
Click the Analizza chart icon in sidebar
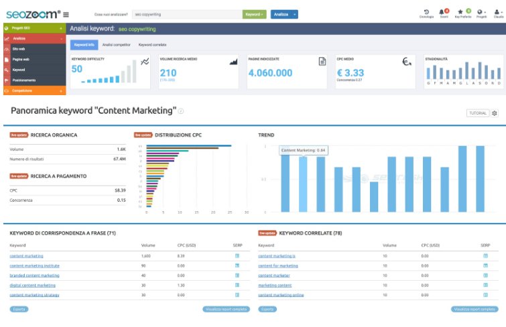(x=7, y=39)
